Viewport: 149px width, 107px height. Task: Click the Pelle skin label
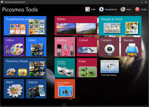click(93, 9)
